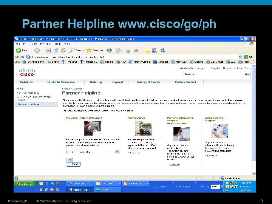Click the Firefox quick launch icon in taskbar
Image resolution: width=272 pixels, height=204 pixels.
pyautogui.click(x=58, y=183)
